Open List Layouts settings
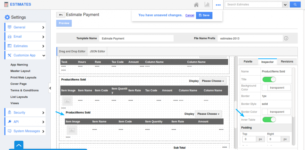 click(19, 97)
